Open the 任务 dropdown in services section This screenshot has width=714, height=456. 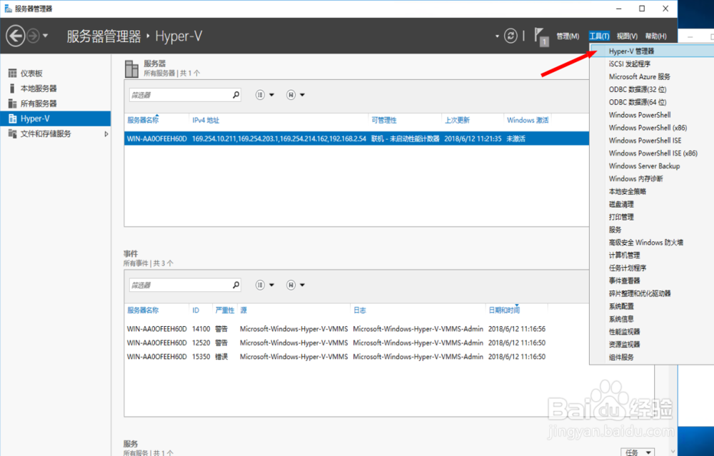638,452
